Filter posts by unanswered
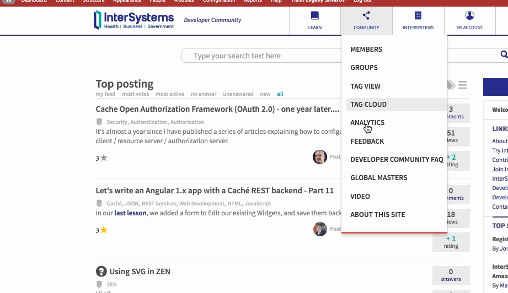 [238, 94]
